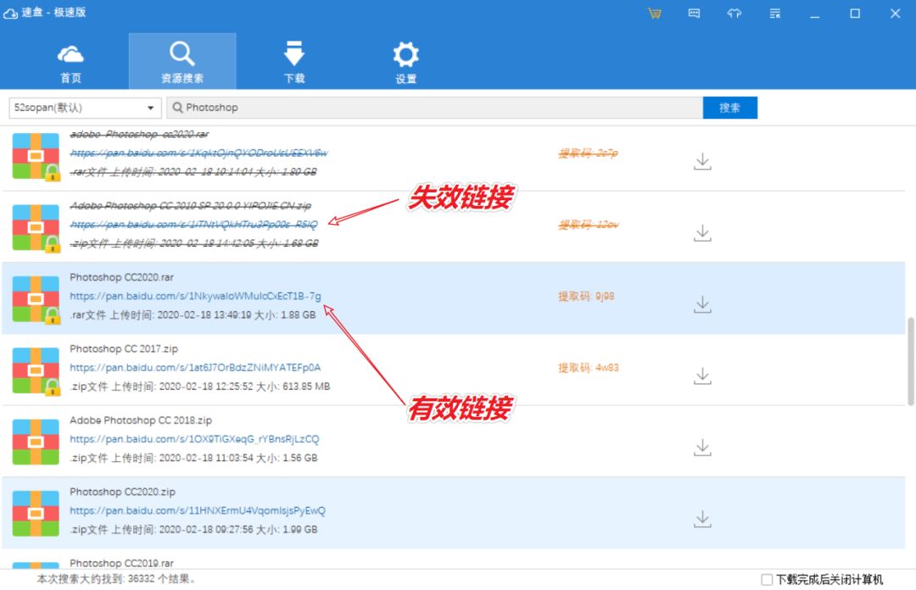Image resolution: width=916 pixels, height=590 pixels.
Task: Switch to the 下载 downloads tab
Action: [294, 59]
